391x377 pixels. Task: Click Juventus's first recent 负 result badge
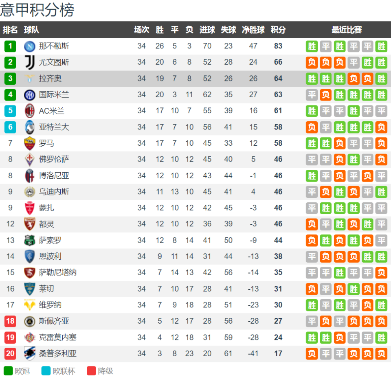click(x=312, y=62)
